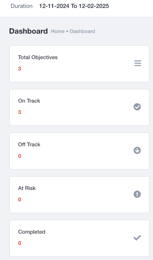Click the Duration date range value
This screenshot has width=153, height=260.
74,6
